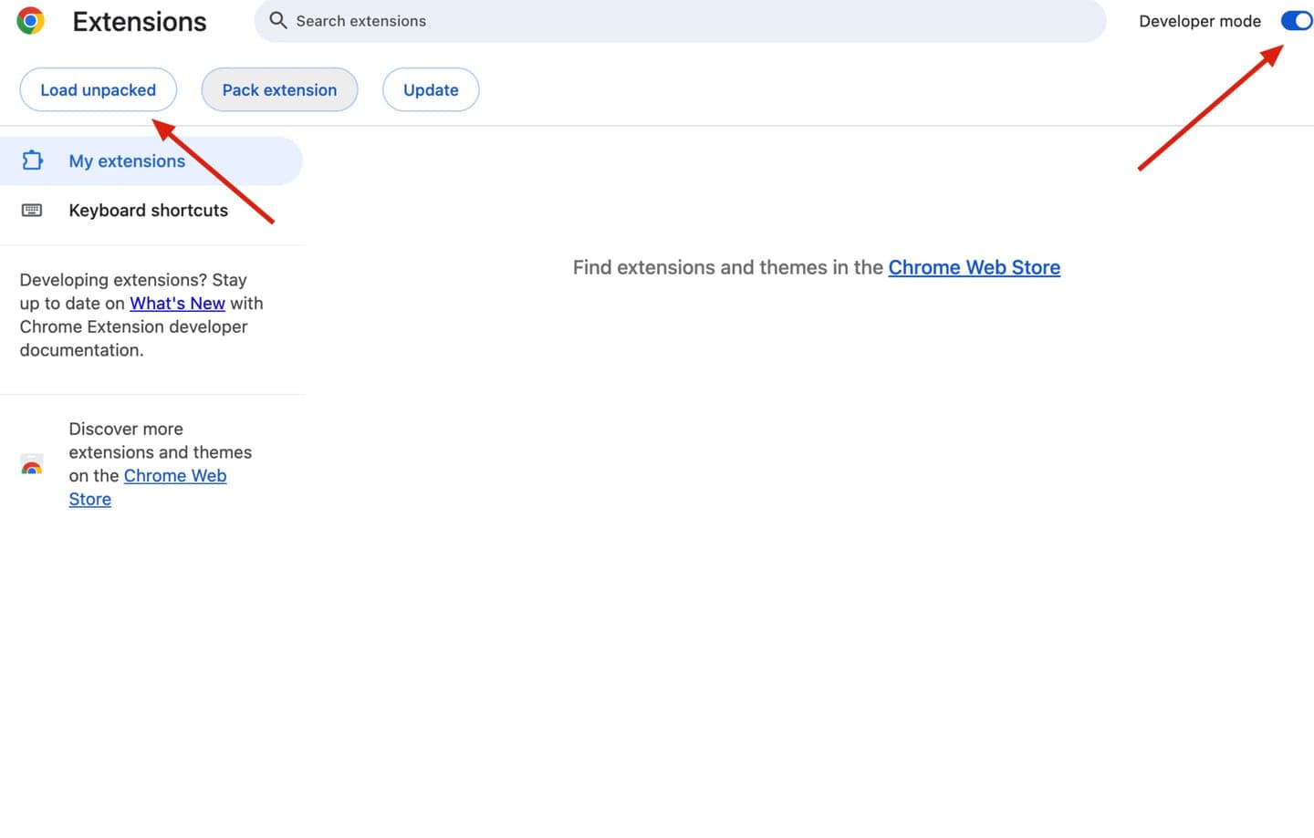Focus the Search extensions field
1314x838 pixels.
point(680,21)
